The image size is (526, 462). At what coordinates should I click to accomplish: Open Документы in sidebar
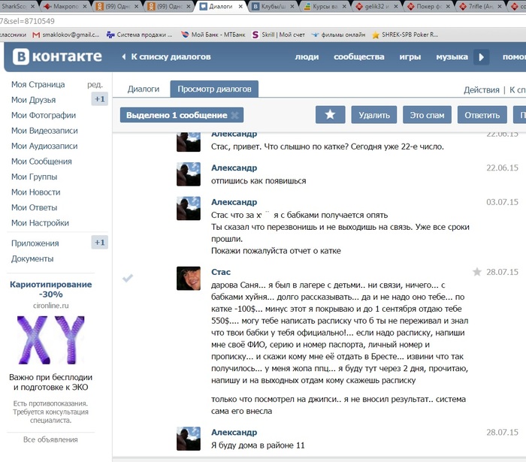pyautogui.click(x=32, y=259)
